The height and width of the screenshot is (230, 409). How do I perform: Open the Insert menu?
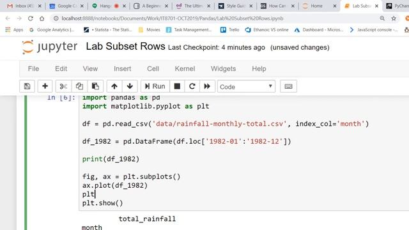[122, 68]
